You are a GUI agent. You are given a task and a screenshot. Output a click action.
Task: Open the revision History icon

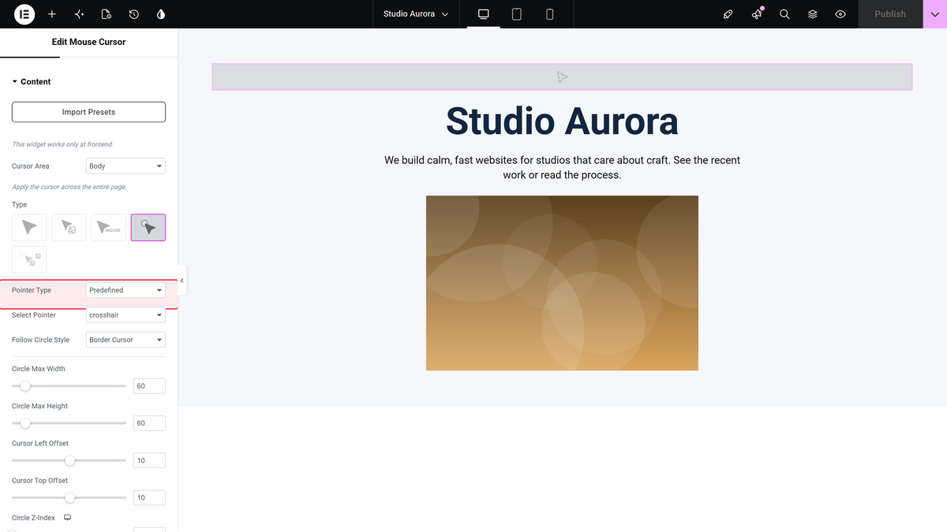[134, 14]
